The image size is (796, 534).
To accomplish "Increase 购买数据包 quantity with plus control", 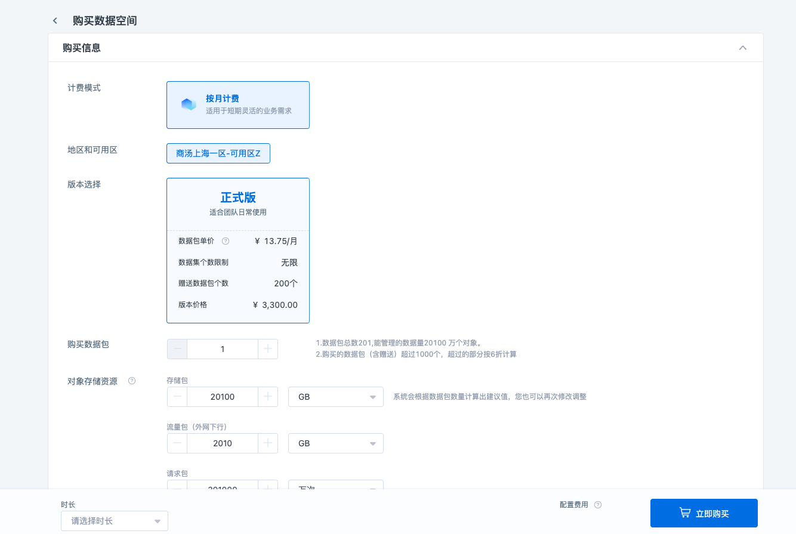I will coord(268,348).
